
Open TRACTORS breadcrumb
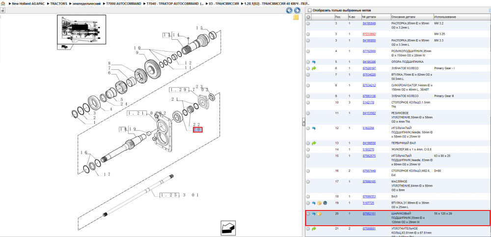point(58,3)
